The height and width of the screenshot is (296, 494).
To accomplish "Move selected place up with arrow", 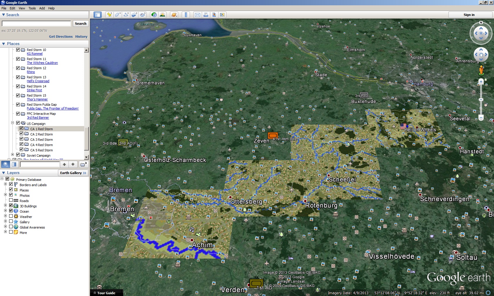I will click(64, 164).
